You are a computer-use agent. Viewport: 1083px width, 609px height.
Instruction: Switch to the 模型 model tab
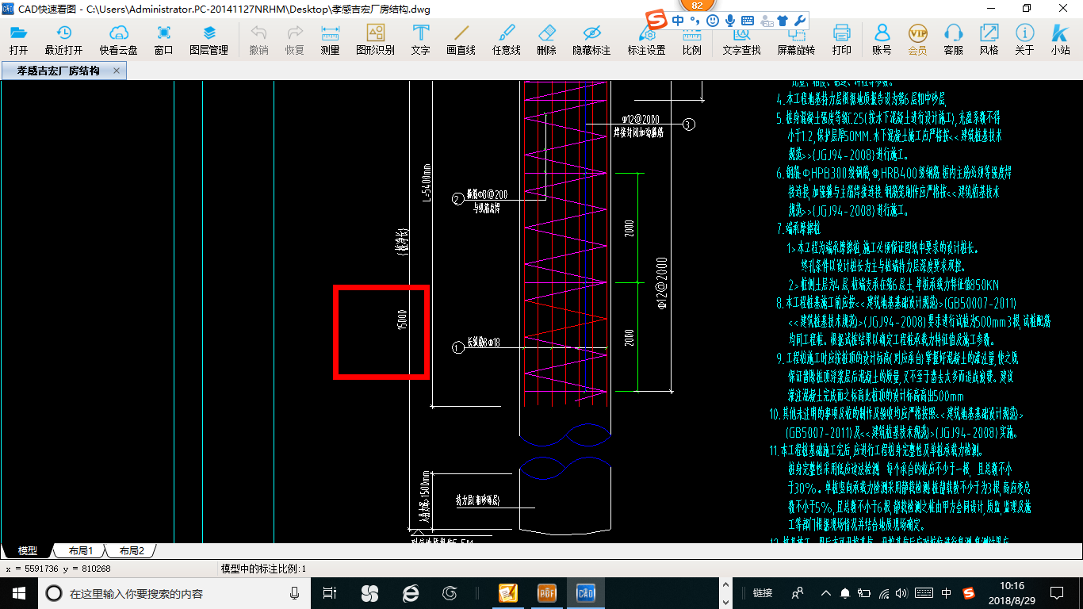[27, 550]
